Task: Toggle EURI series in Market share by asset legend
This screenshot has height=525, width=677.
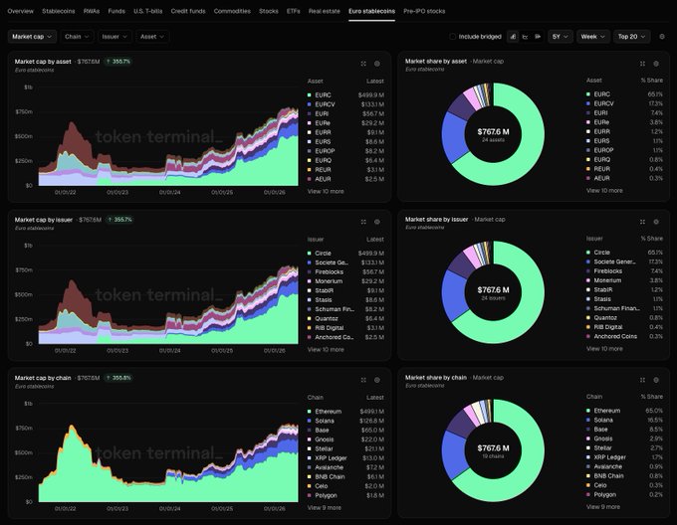Action: (x=624, y=113)
